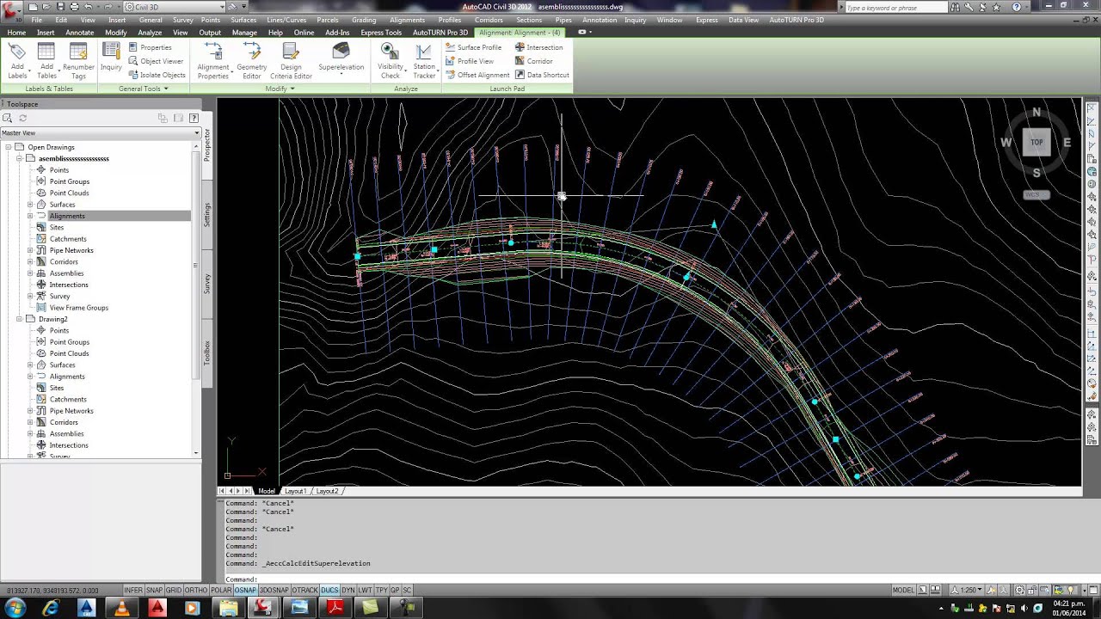Screen dimensions: 1101x619
Task: Click the Add Labels ribbon icon
Action: click(17, 61)
